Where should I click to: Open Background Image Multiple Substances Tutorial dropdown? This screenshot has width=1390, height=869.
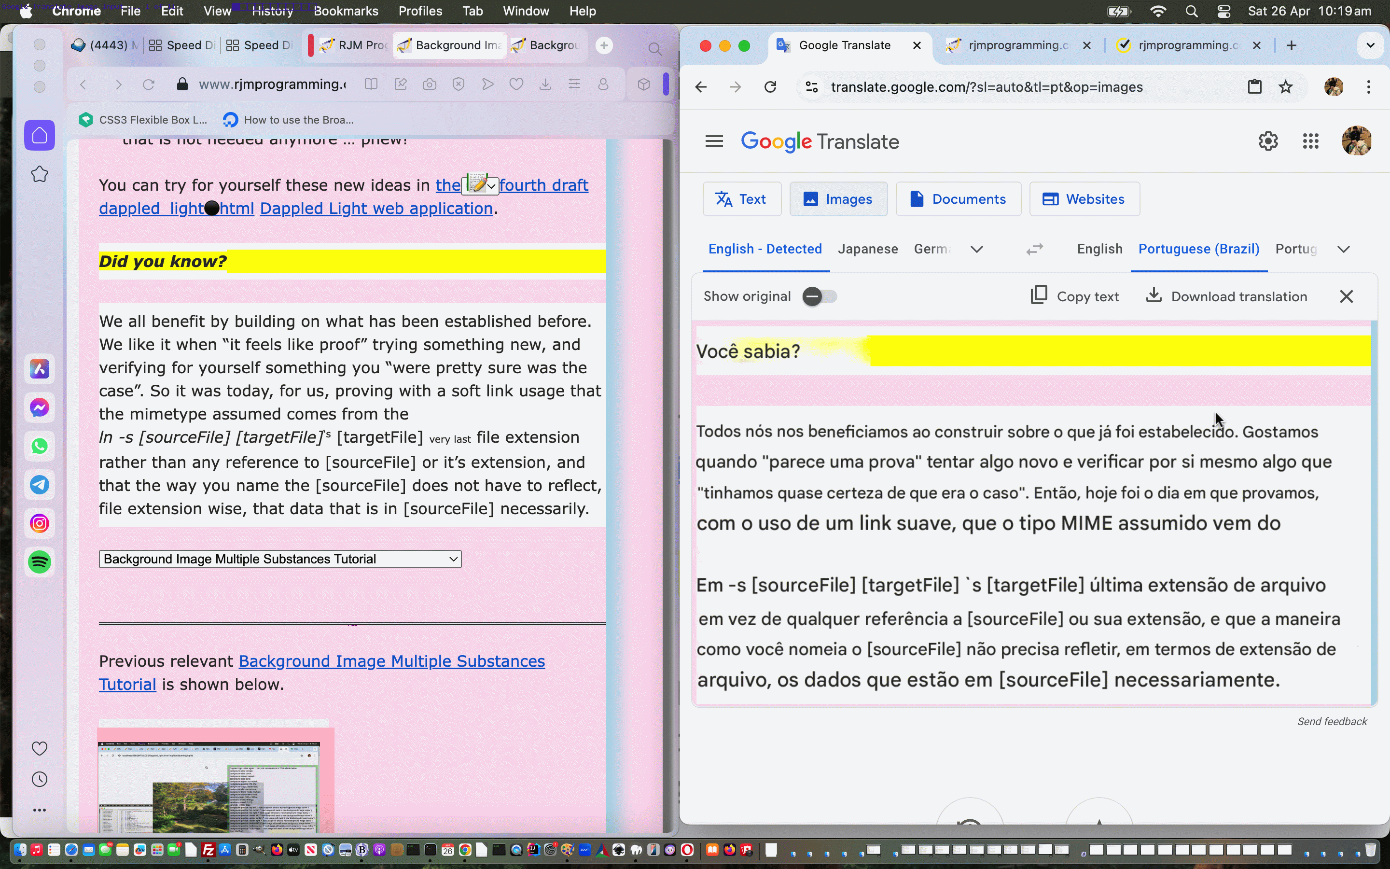tap(280, 559)
